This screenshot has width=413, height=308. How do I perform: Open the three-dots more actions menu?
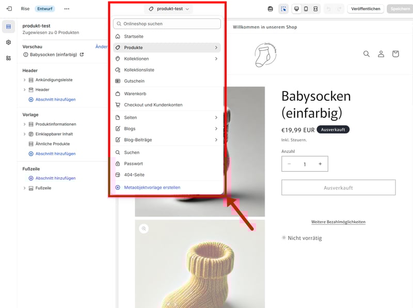click(67, 9)
